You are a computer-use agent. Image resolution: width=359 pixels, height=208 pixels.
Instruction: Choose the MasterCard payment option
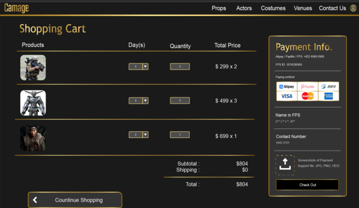(x=308, y=96)
